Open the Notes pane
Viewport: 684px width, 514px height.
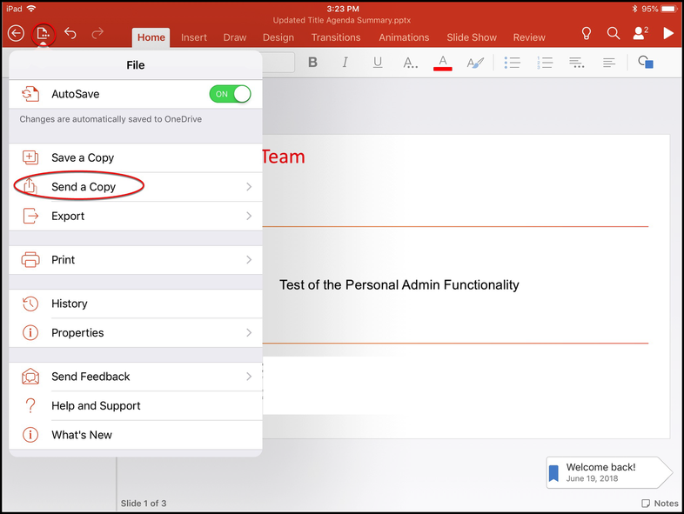(x=660, y=504)
